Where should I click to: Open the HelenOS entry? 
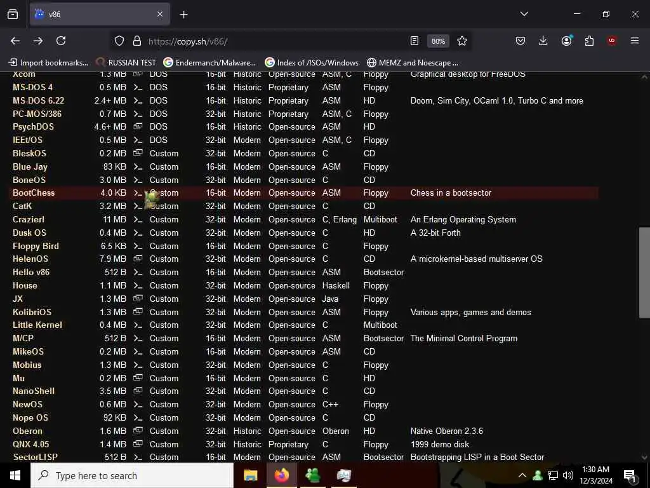click(30, 259)
